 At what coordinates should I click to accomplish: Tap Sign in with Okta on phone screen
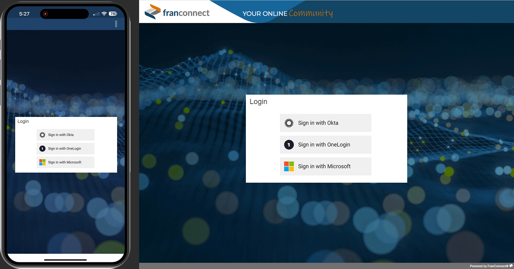65,135
